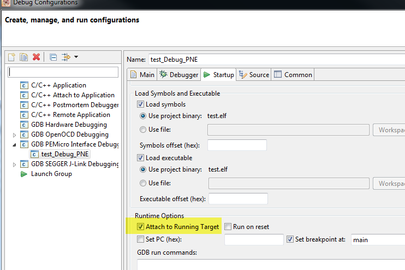Enable the Run on reset checkbox
Screen dimensions: 405x270
pos(228,227)
